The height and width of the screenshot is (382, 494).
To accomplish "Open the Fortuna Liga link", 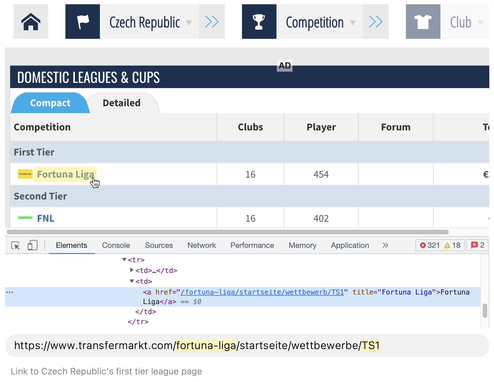I will [65, 174].
